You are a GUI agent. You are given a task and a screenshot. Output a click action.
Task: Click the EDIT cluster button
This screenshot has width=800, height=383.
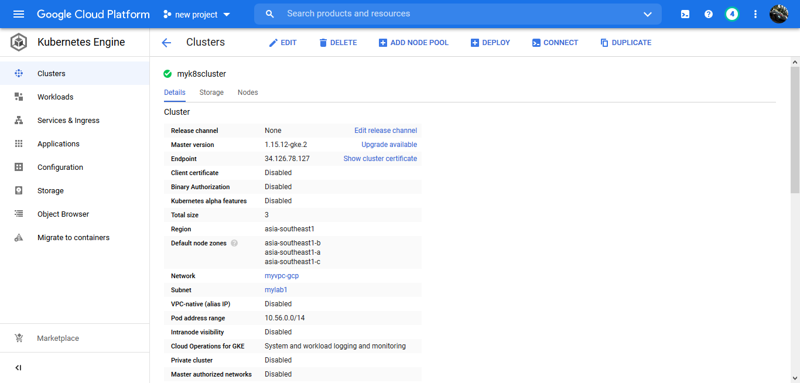click(x=282, y=42)
